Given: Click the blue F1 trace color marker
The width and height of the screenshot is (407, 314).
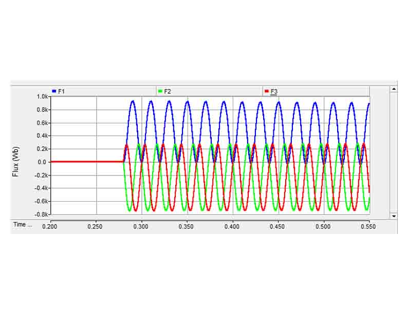Looking at the screenshot, I should (54, 91).
